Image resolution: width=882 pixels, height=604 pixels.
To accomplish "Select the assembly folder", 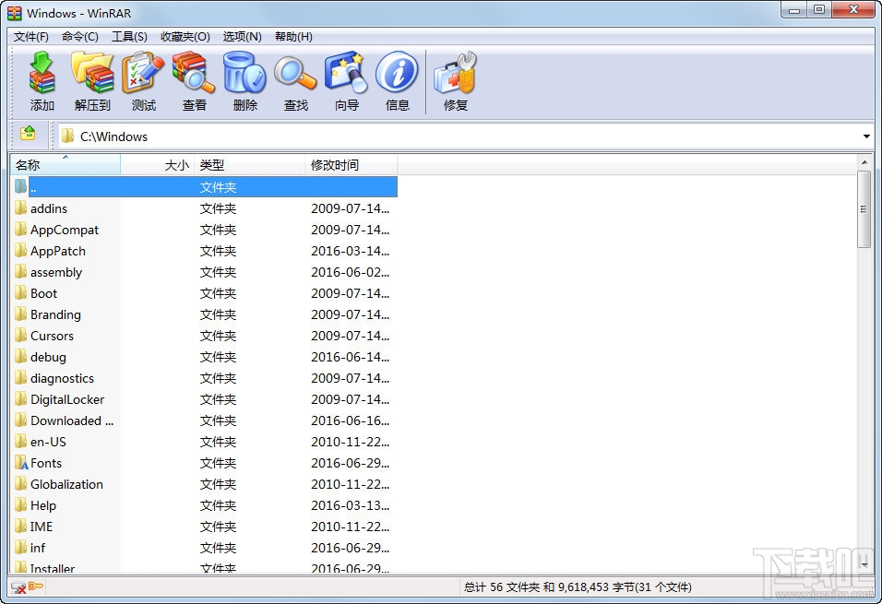I will (56, 272).
